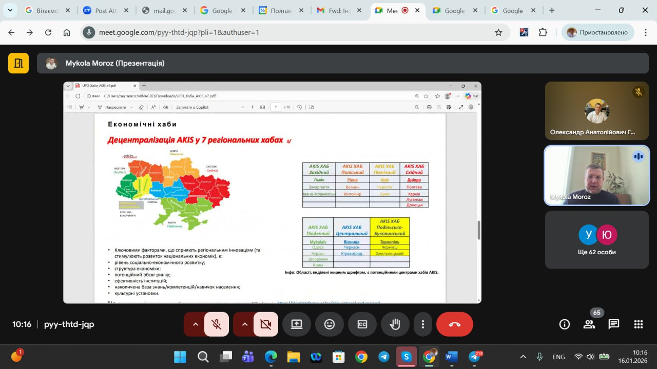This screenshot has width=657, height=369.
Task: Open the meeting chat panel
Action: click(x=614, y=324)
